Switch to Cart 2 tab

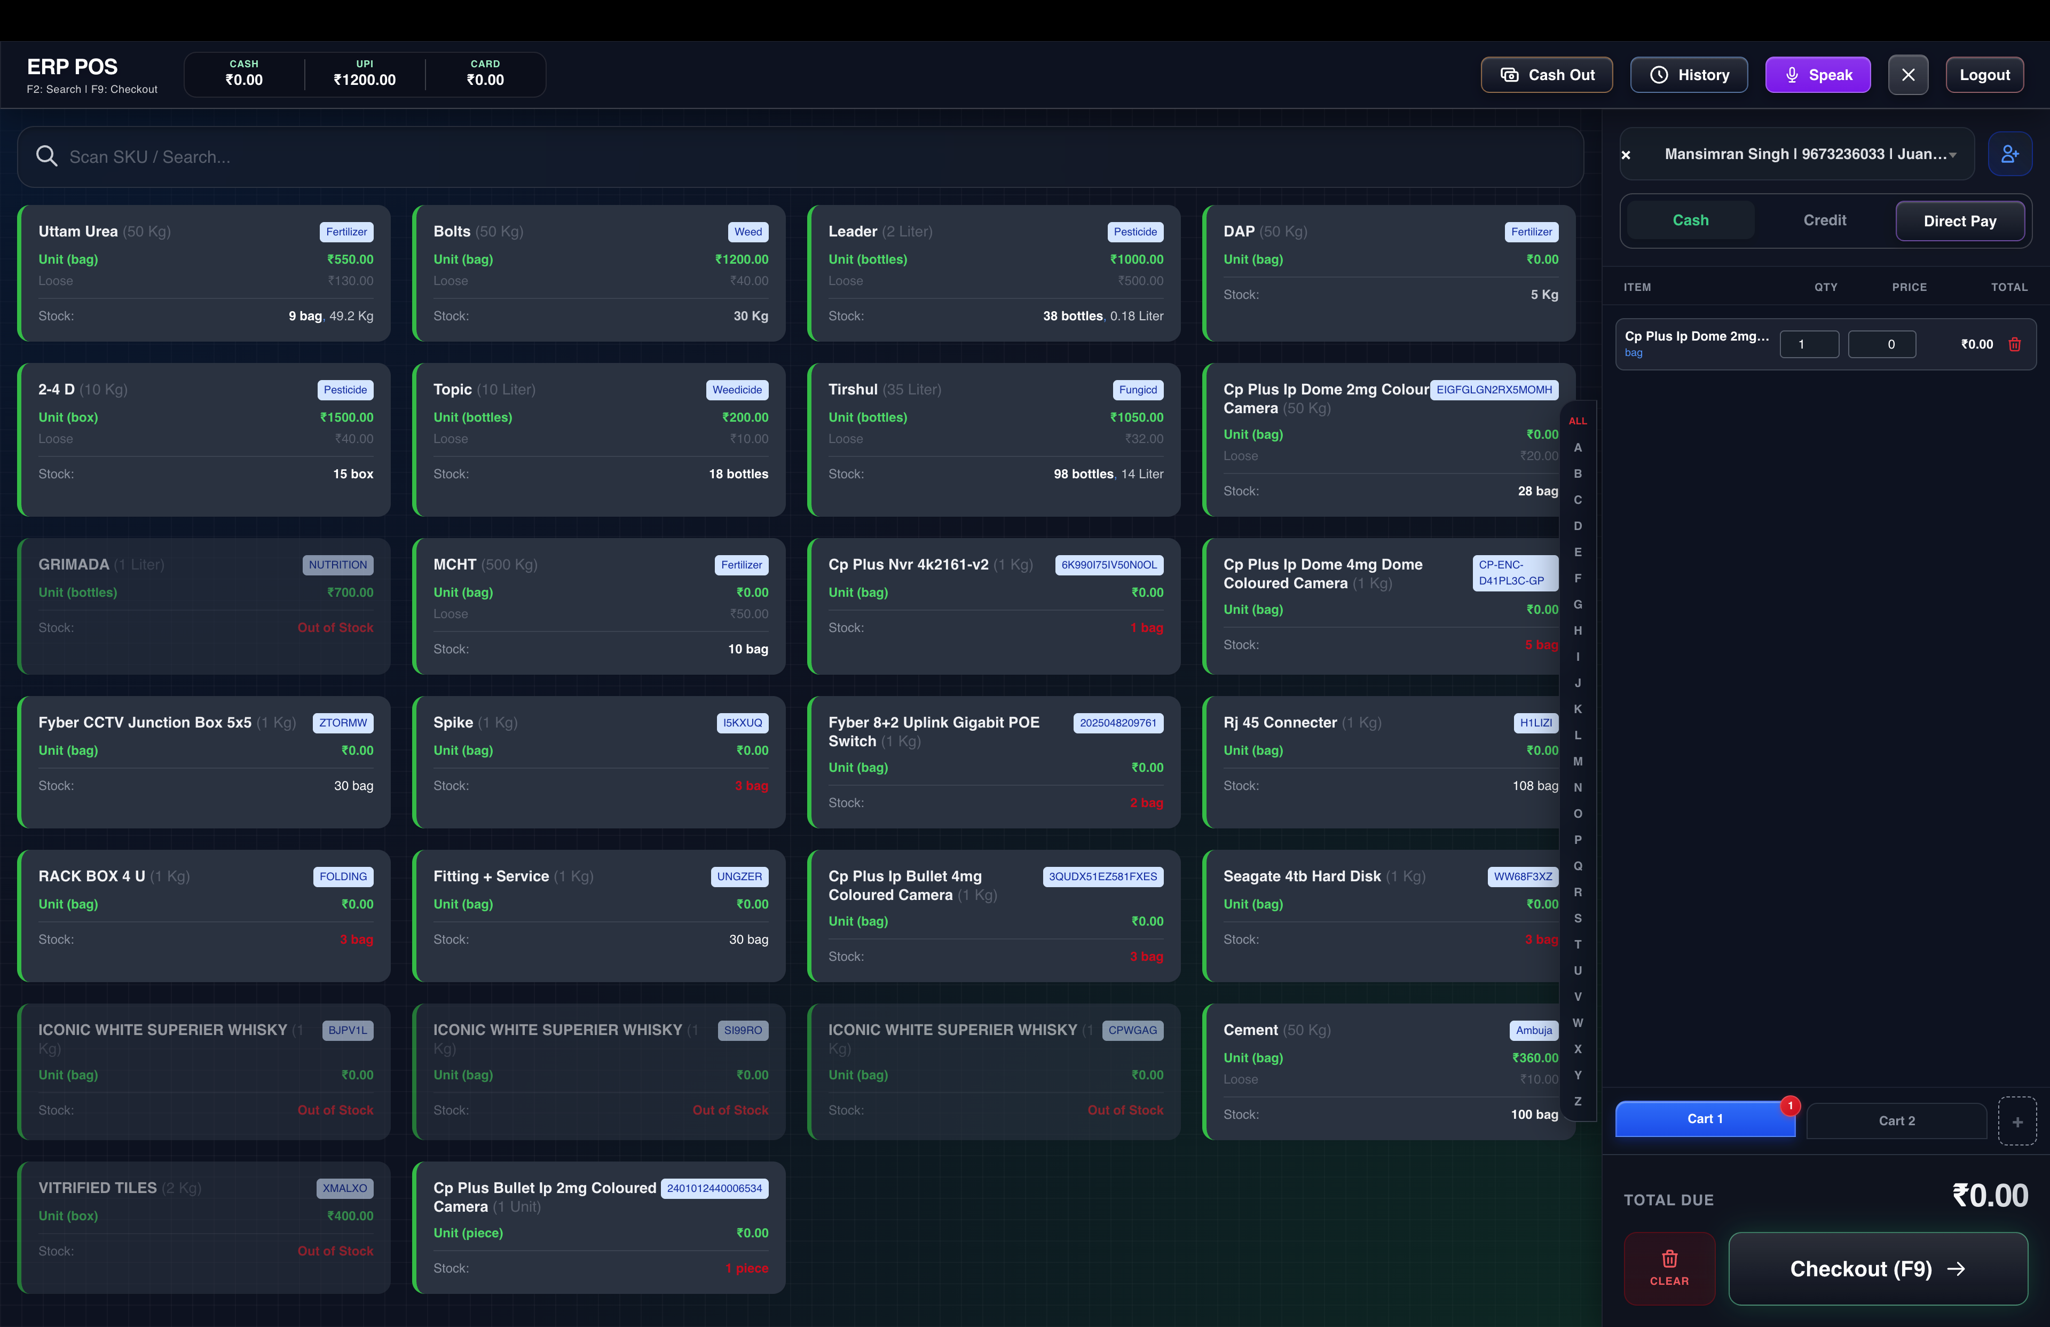(x=1897, y=1120)
